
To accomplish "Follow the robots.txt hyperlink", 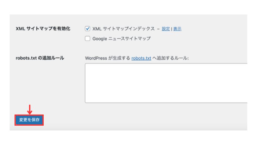I will point(141,58).
